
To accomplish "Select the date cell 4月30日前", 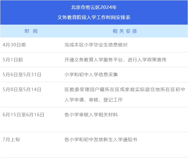I will click(x=14, y=45).
